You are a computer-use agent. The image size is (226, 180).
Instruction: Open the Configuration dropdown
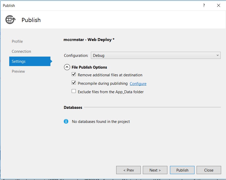(x=155, y=55)
